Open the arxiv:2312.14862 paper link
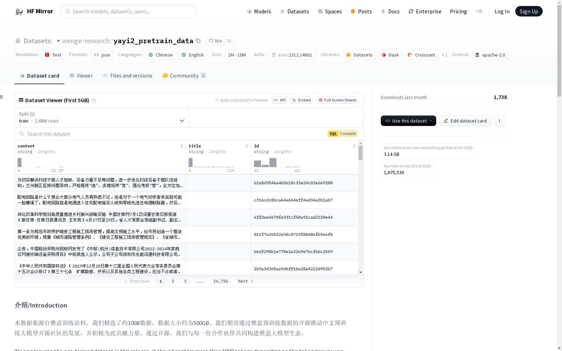The height and width of the screenshot is (351, 562). tap(292, 55)
